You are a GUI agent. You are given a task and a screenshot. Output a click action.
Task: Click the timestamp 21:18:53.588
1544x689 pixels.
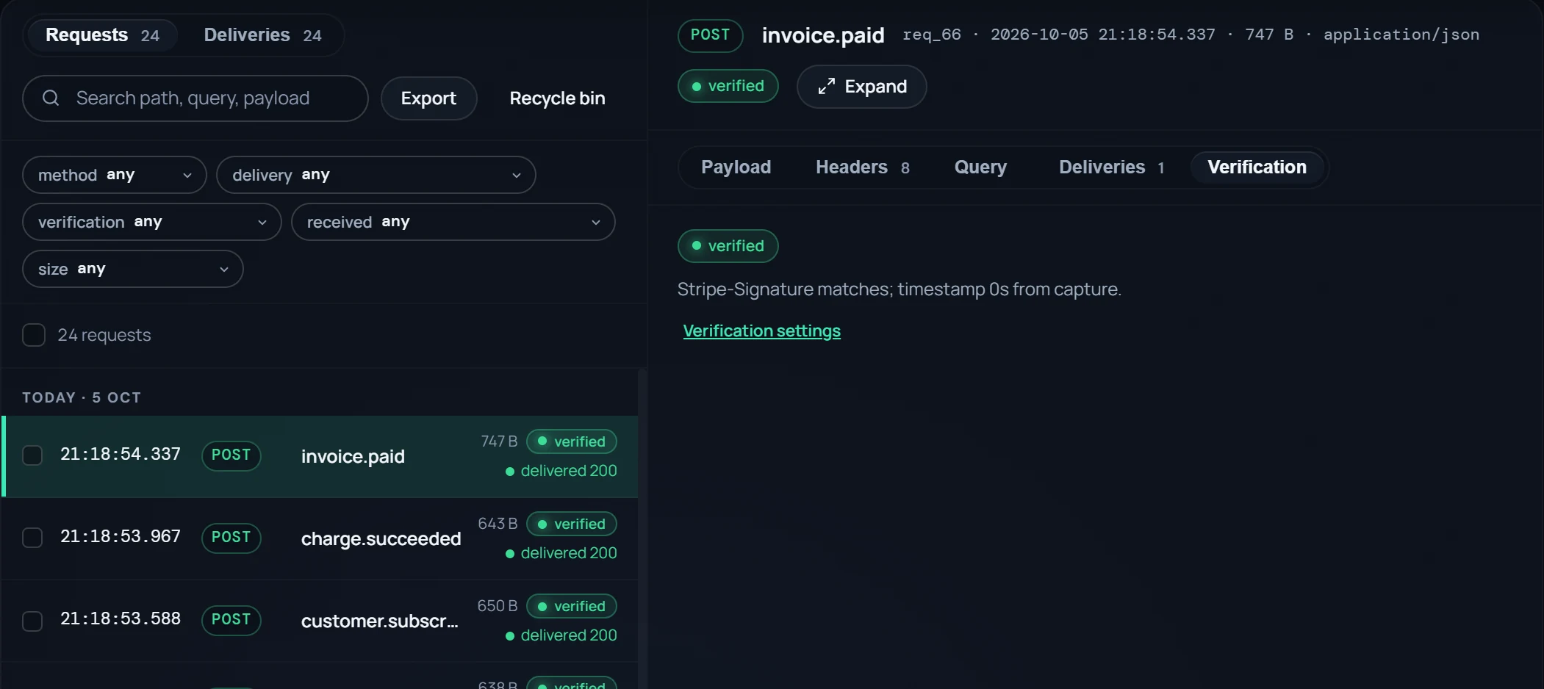pyautogui.click(x=121, y=618)
